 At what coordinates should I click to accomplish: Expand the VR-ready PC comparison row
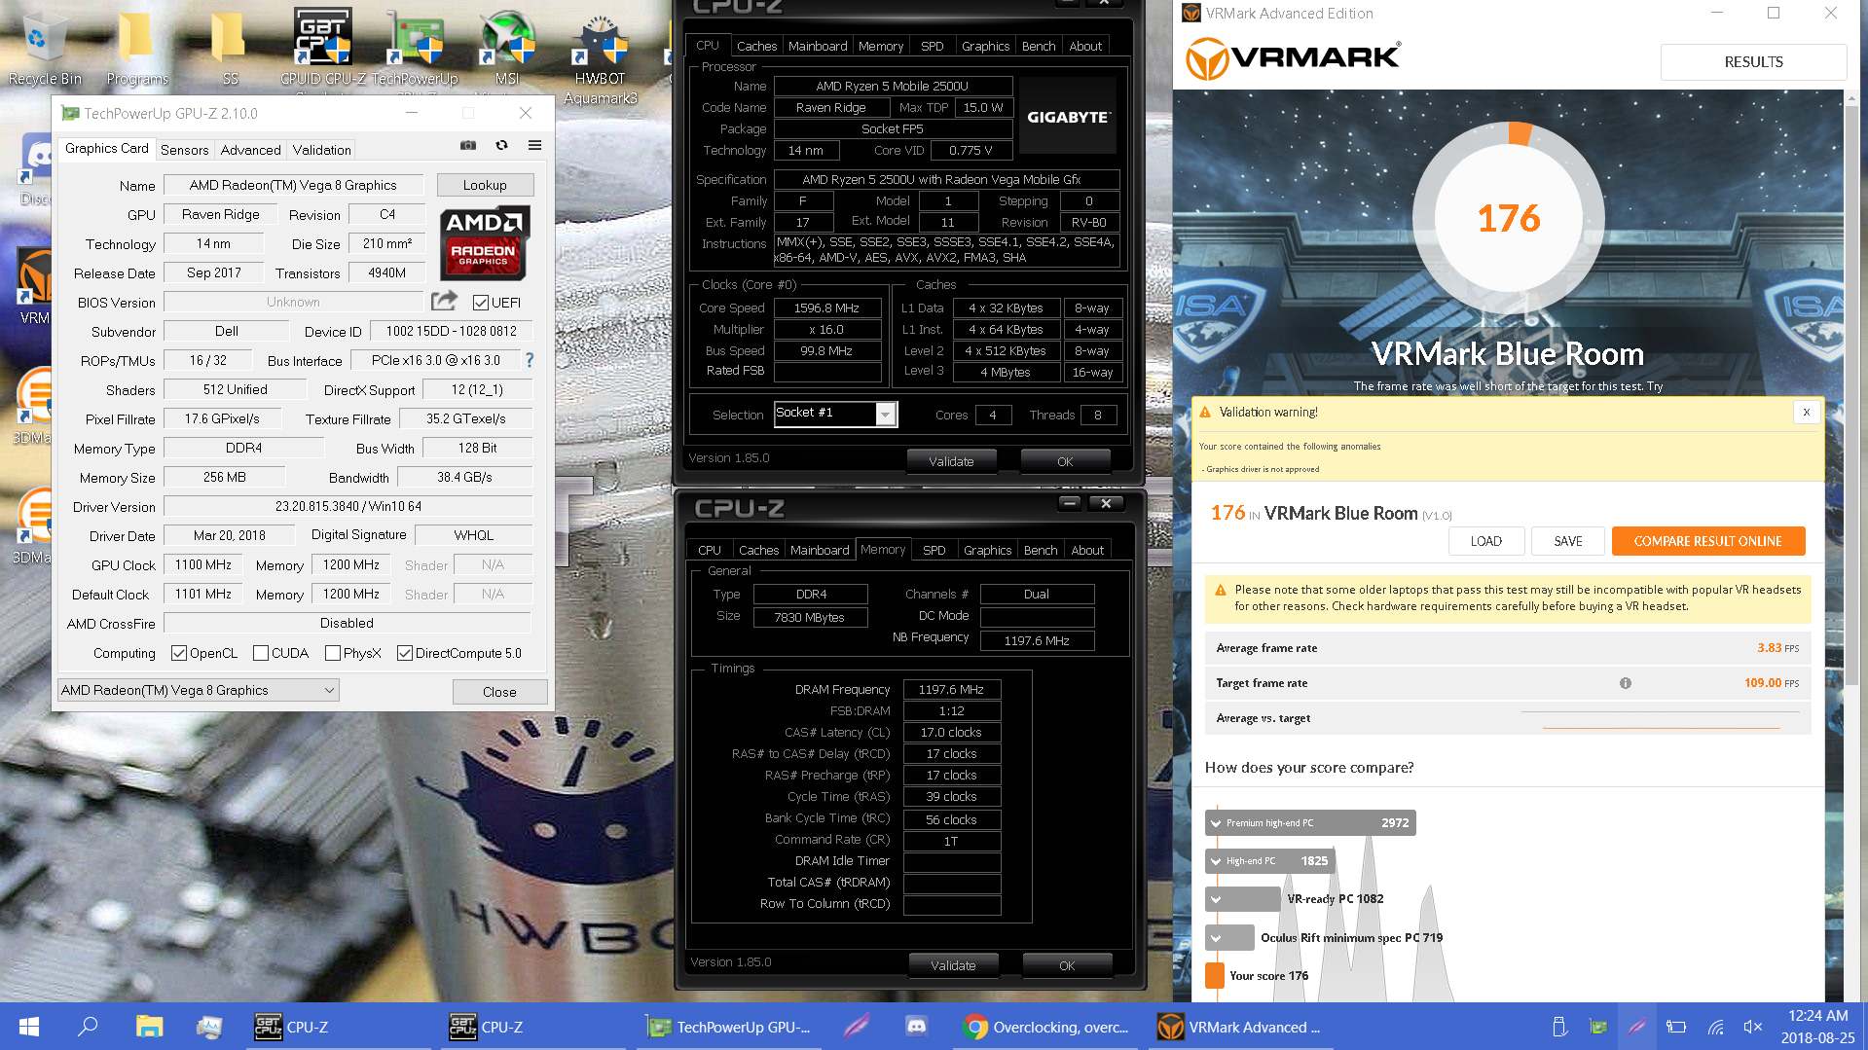pos(1243,899)
